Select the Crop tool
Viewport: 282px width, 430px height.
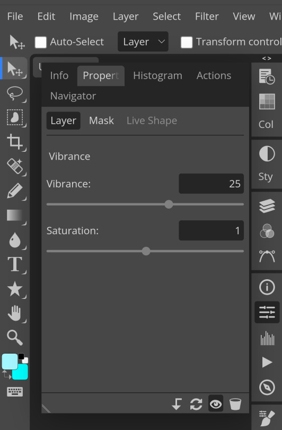pos(15,142)
